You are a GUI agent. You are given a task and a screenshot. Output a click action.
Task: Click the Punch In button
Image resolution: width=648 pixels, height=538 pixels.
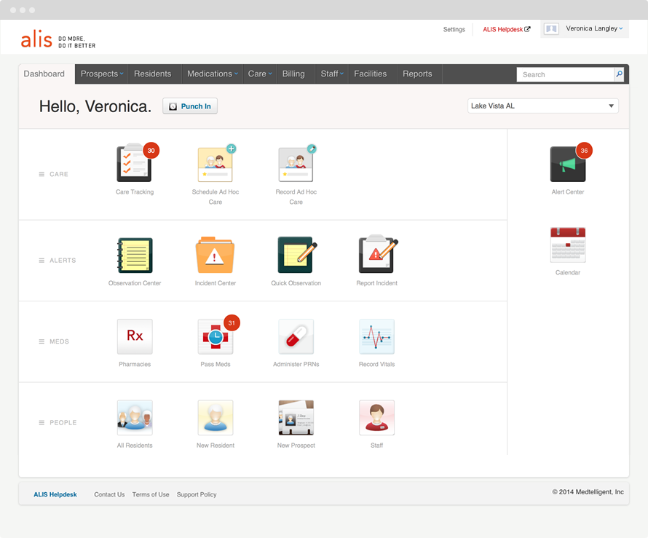190,106
